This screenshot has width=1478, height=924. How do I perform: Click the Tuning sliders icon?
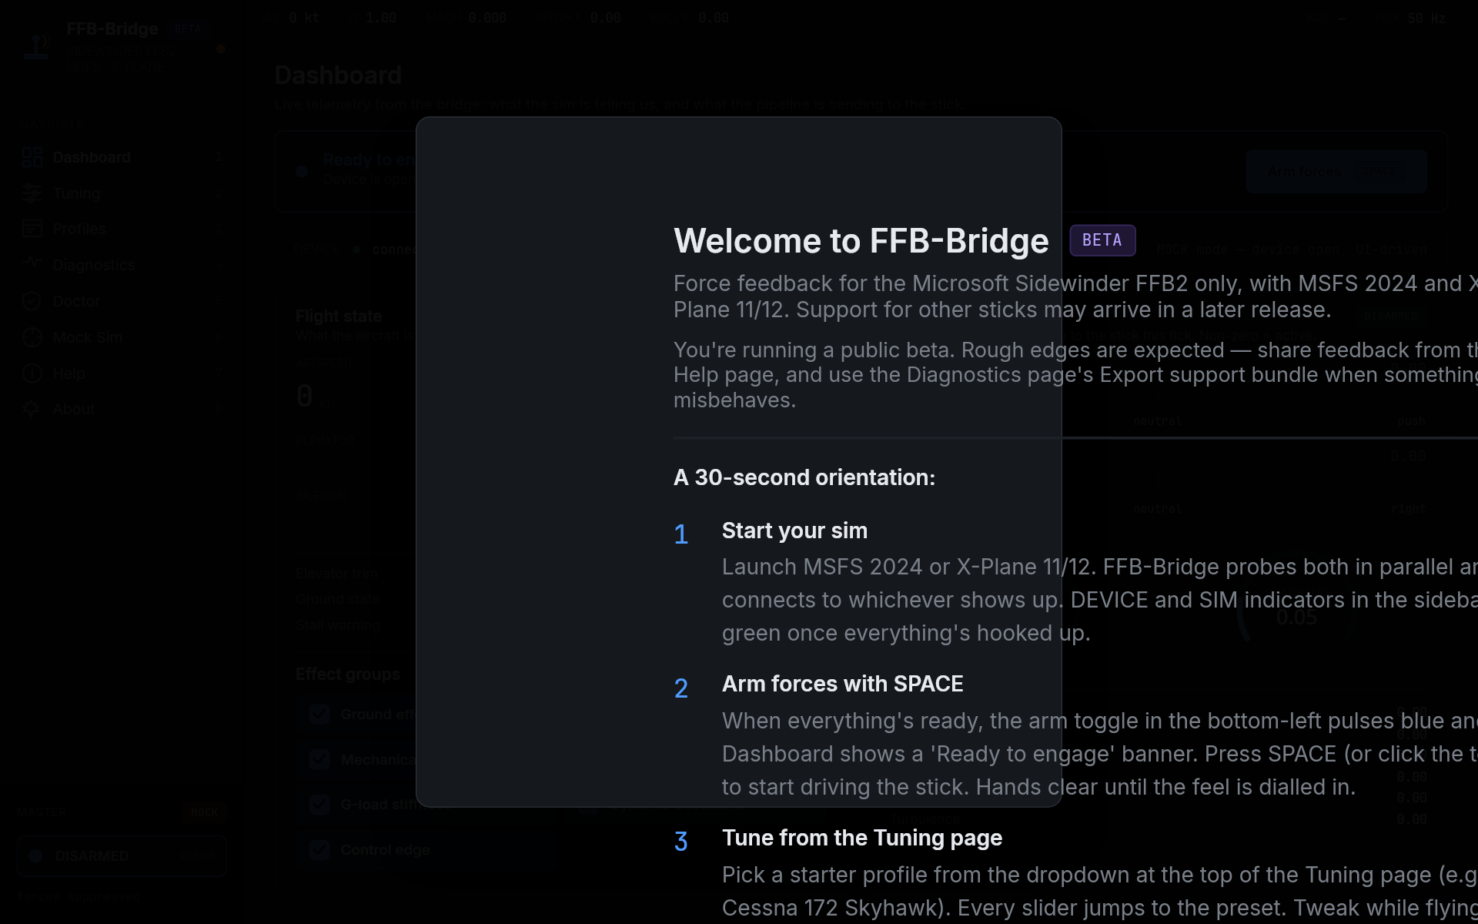click(32, 193)
